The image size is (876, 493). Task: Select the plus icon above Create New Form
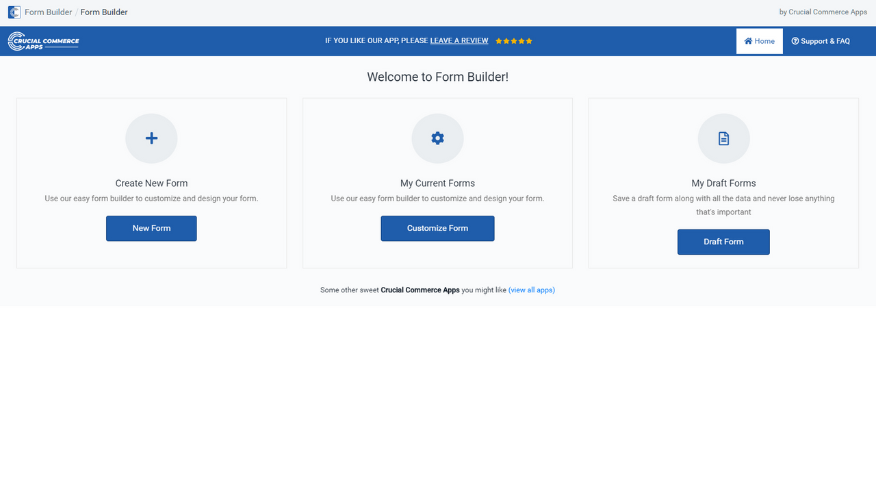[151, 138]
